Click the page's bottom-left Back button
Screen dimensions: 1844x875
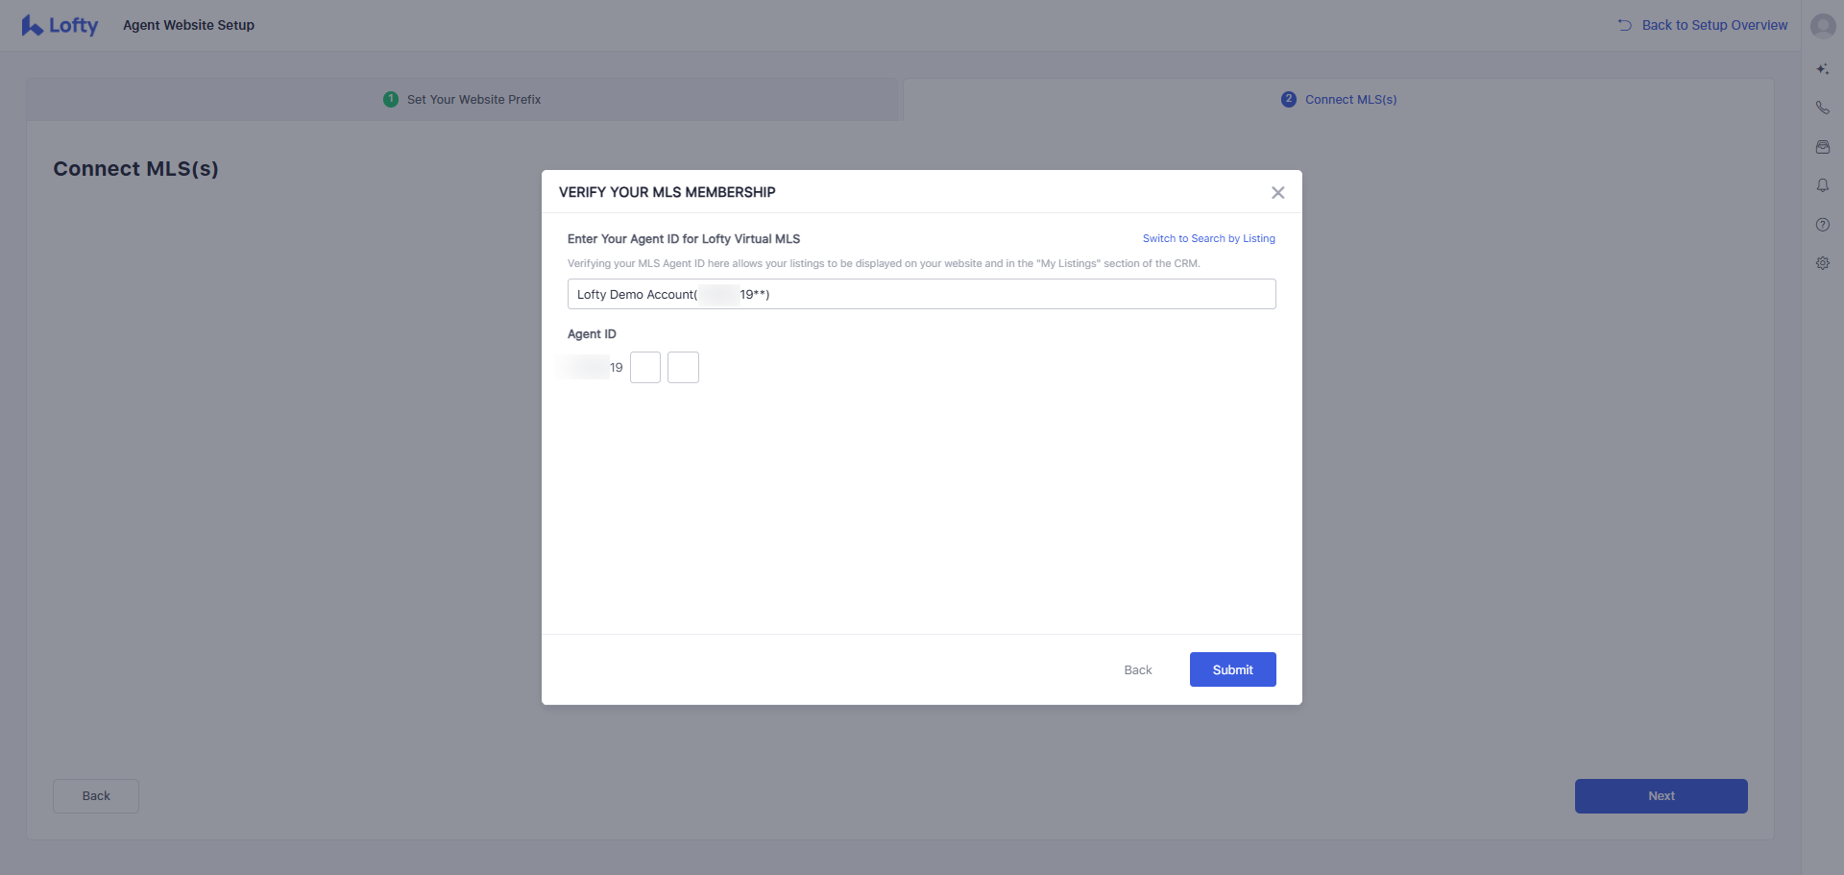pos(96,796)
